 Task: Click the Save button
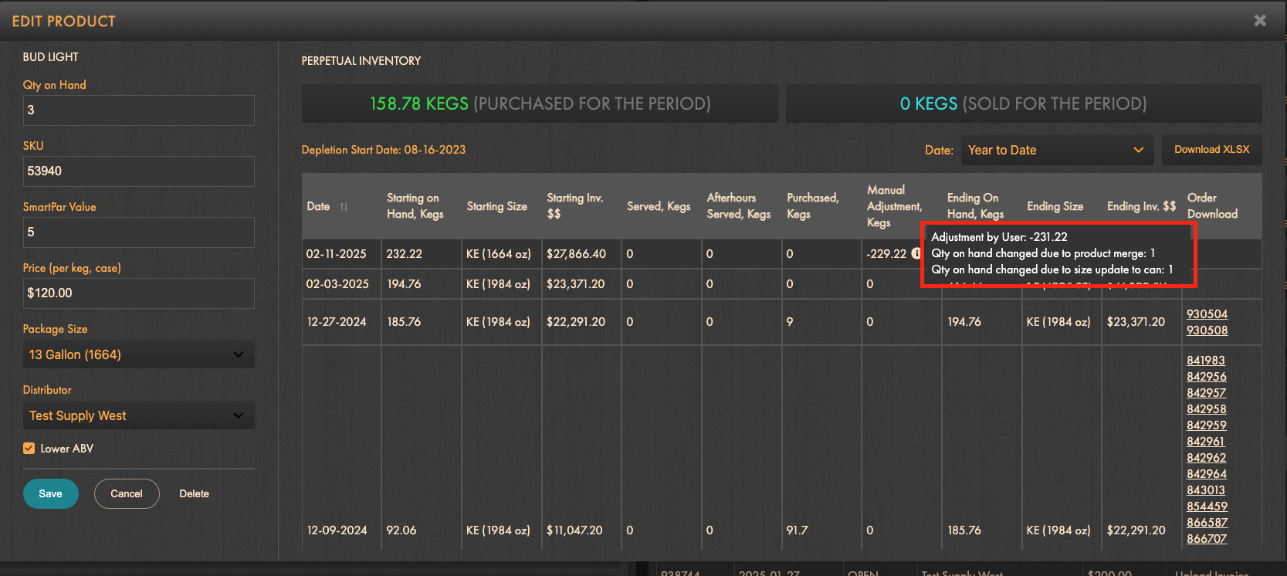[x=50, y=494]
